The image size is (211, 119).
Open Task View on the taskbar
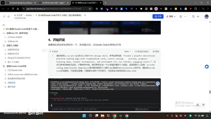(x=97, y=116)
